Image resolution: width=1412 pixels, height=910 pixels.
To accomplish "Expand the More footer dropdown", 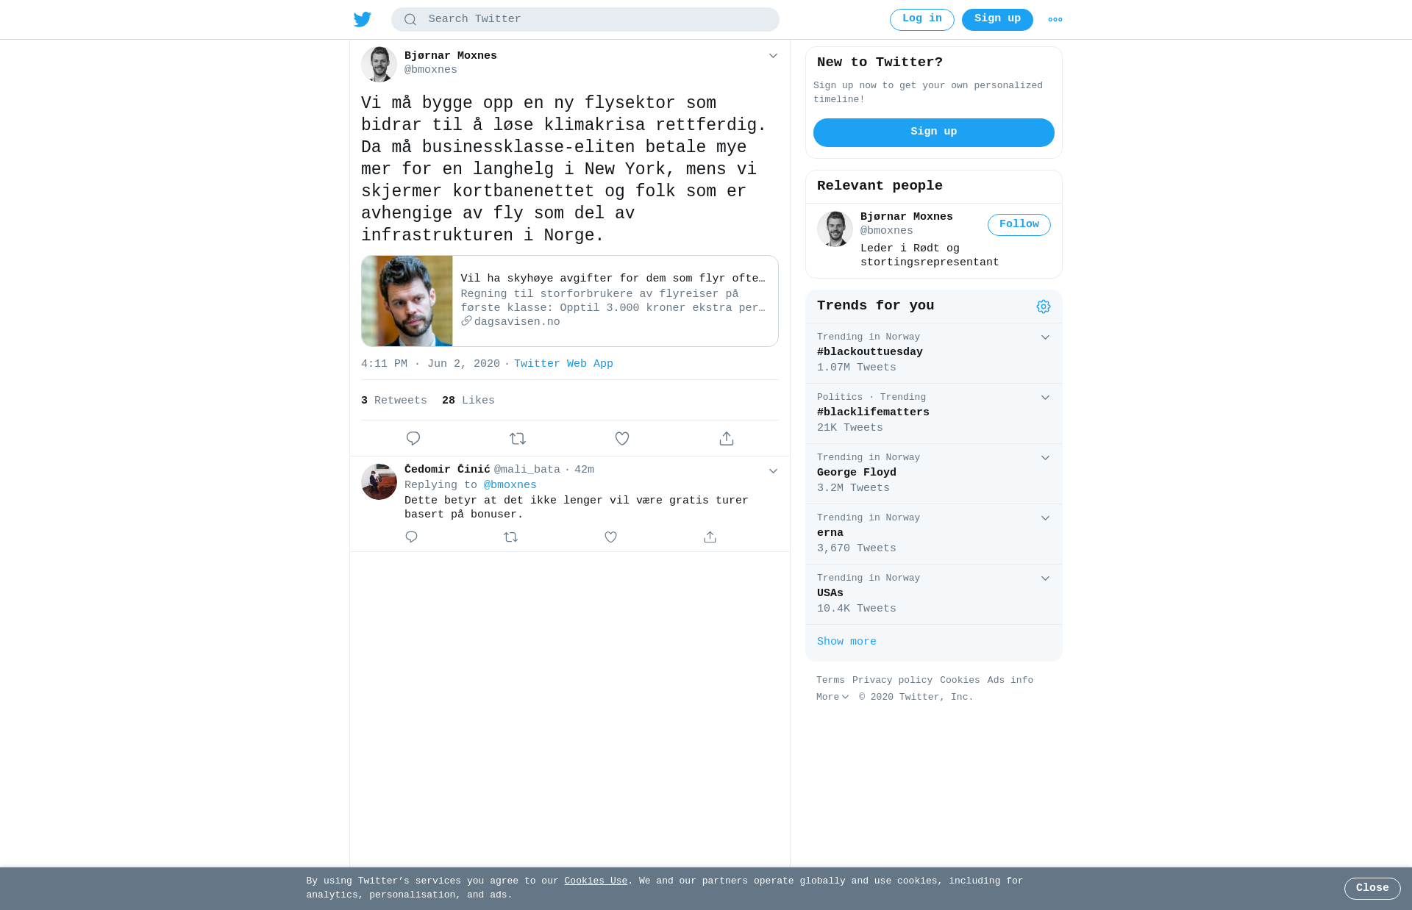I will click(x=832, y=698).
